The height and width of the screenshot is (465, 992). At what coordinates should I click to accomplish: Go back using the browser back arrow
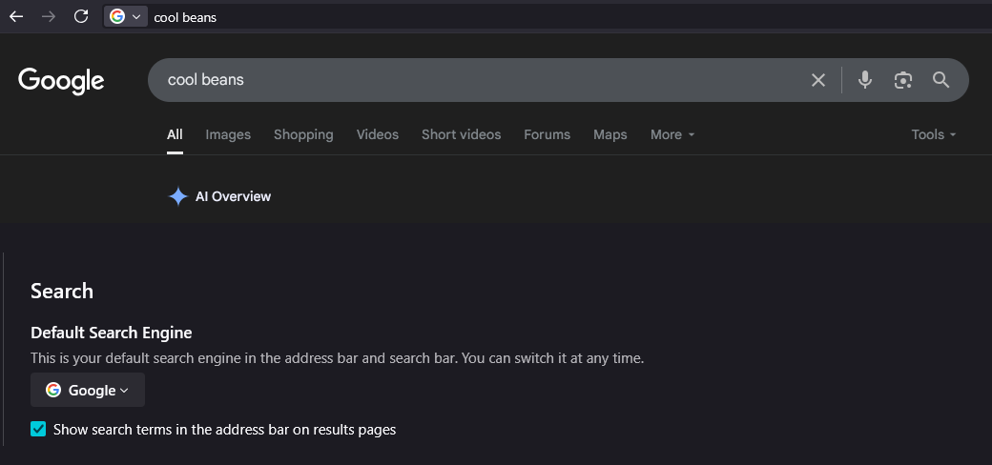pyautogui.click(x=16, y=17)
